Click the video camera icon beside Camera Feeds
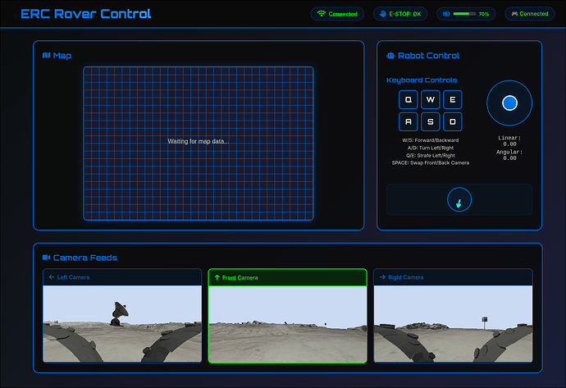Viewport: 566px width, 388px height. coord(46,258)
